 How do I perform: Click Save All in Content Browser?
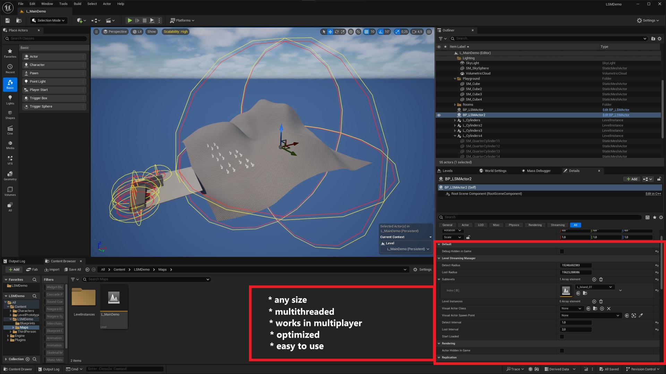(x=72, y=269)
